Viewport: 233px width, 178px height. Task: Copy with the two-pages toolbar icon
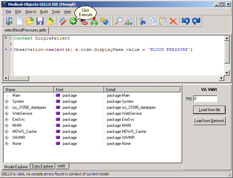point(153,21)
